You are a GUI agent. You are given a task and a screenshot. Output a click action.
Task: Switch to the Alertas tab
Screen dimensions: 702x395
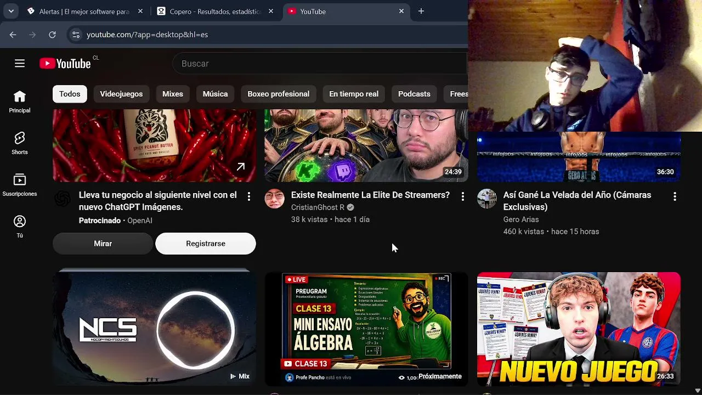pos(84,11)
